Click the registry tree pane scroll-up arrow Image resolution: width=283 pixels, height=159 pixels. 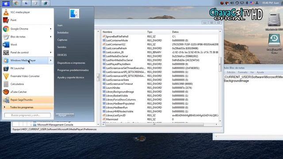point(98,31)
